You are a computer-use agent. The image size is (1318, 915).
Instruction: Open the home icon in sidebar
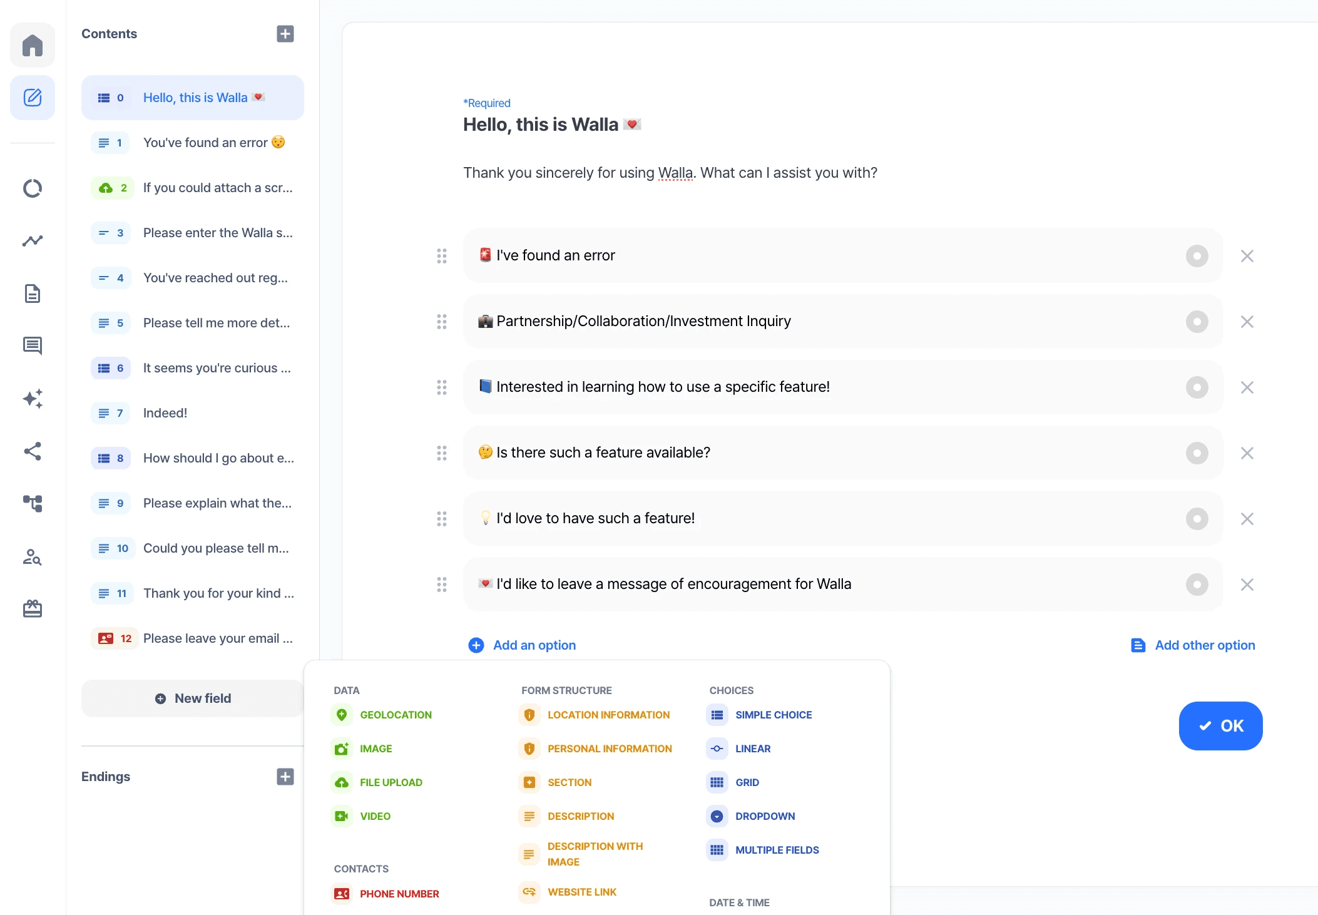click(x=33, y=45)
